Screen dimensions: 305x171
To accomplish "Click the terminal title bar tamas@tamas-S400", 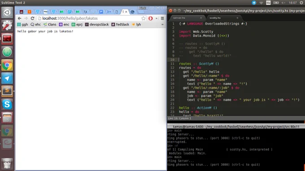I will pos(236,127).
